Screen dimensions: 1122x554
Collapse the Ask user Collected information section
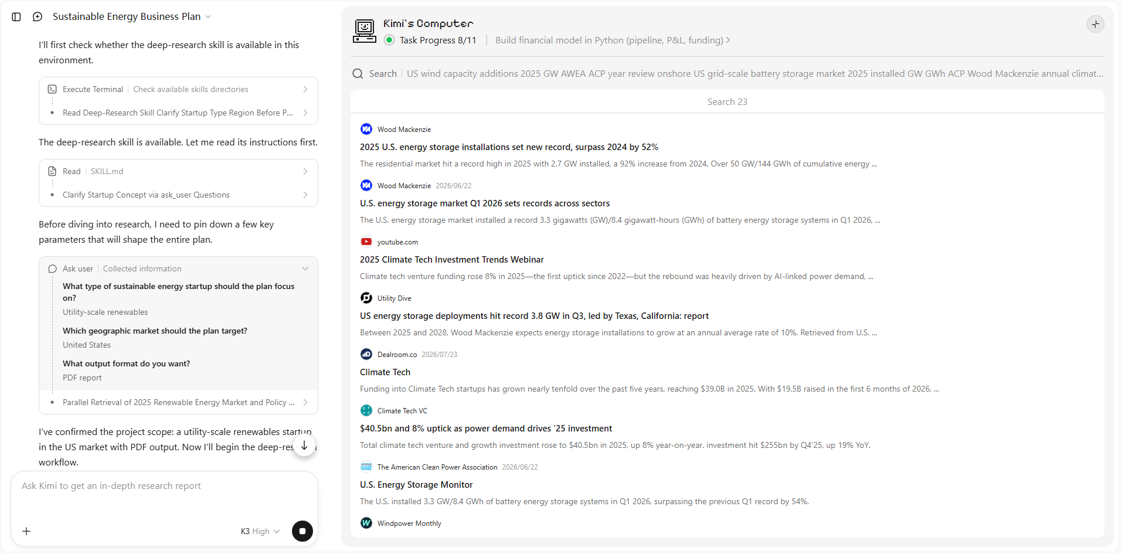[178, 268]
